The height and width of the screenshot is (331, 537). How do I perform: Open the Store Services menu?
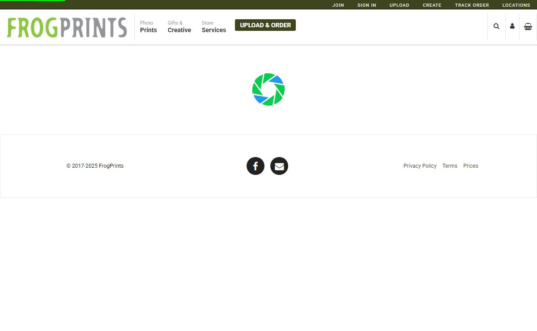[214, 27]
